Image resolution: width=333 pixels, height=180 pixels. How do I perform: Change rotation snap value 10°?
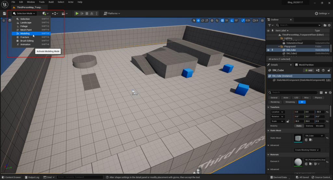point(236,20)
